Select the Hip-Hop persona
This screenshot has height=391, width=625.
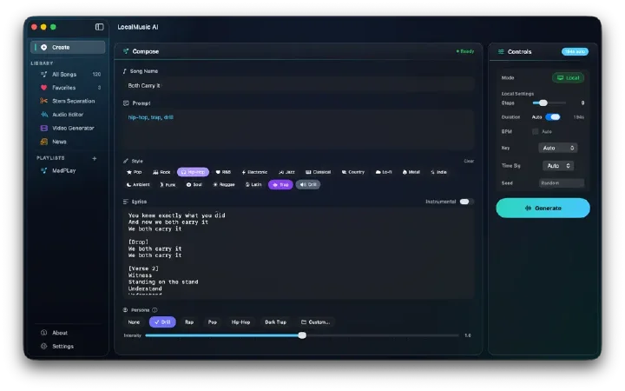[x=240, y=322]
